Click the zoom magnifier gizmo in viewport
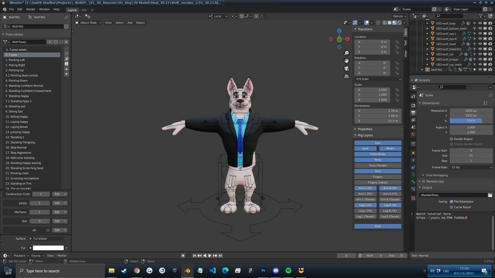 pyautogui.click(x=346, y=53)
